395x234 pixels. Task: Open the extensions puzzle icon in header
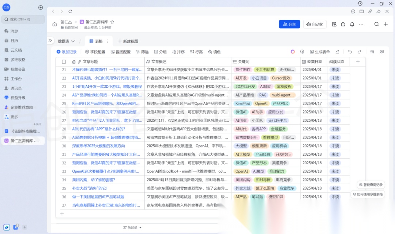(343, 24)
